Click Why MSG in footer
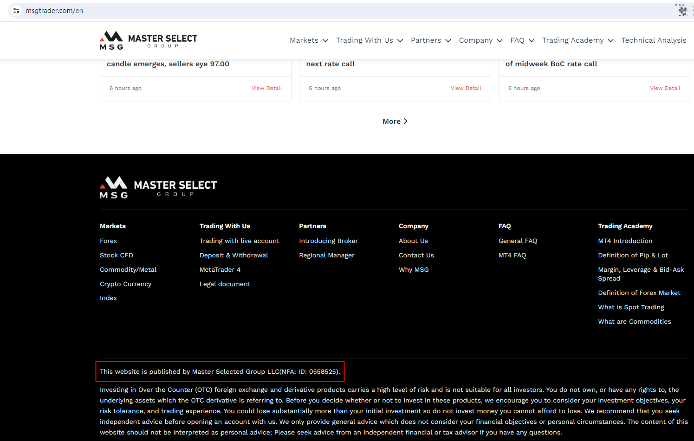 click(414, 270)
